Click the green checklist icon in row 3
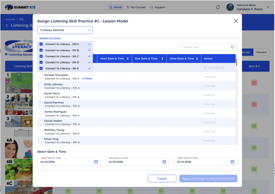275x194 pixels. click(254, 126)
